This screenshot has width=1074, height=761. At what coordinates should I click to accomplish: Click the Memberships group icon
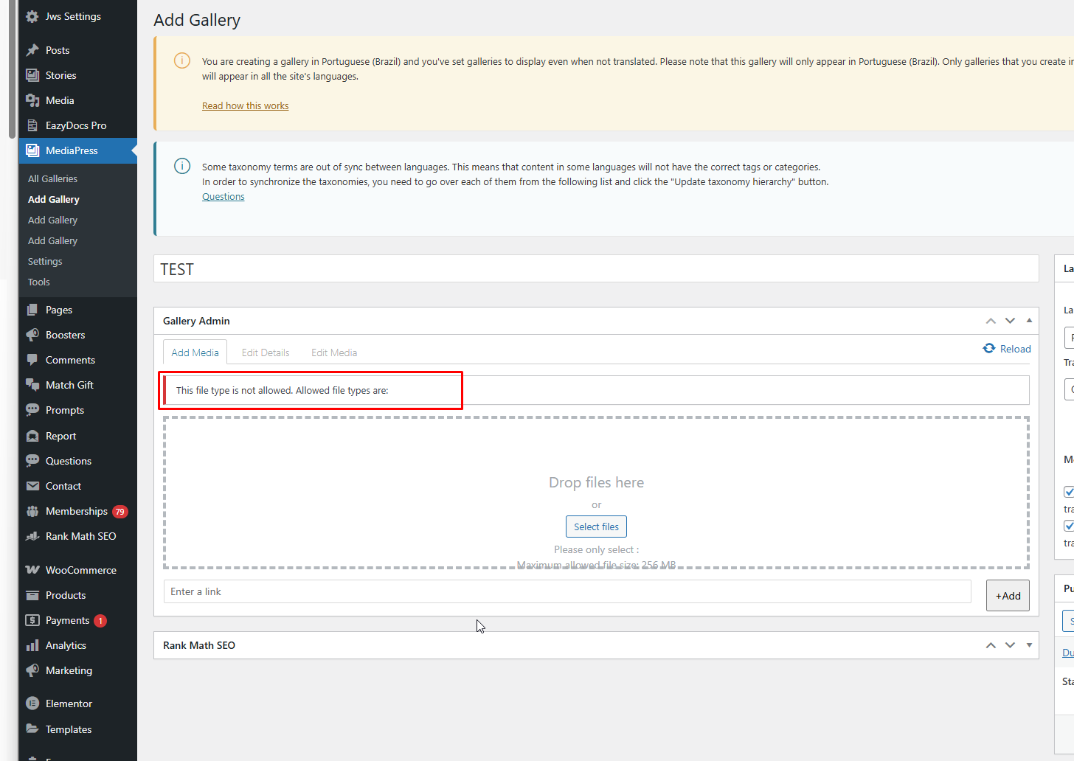[32, 511]
